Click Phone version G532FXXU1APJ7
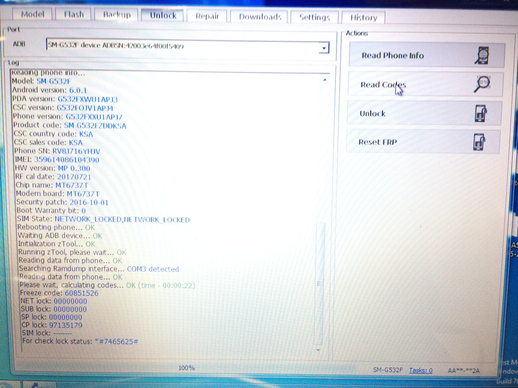 [x=94, y=116]
